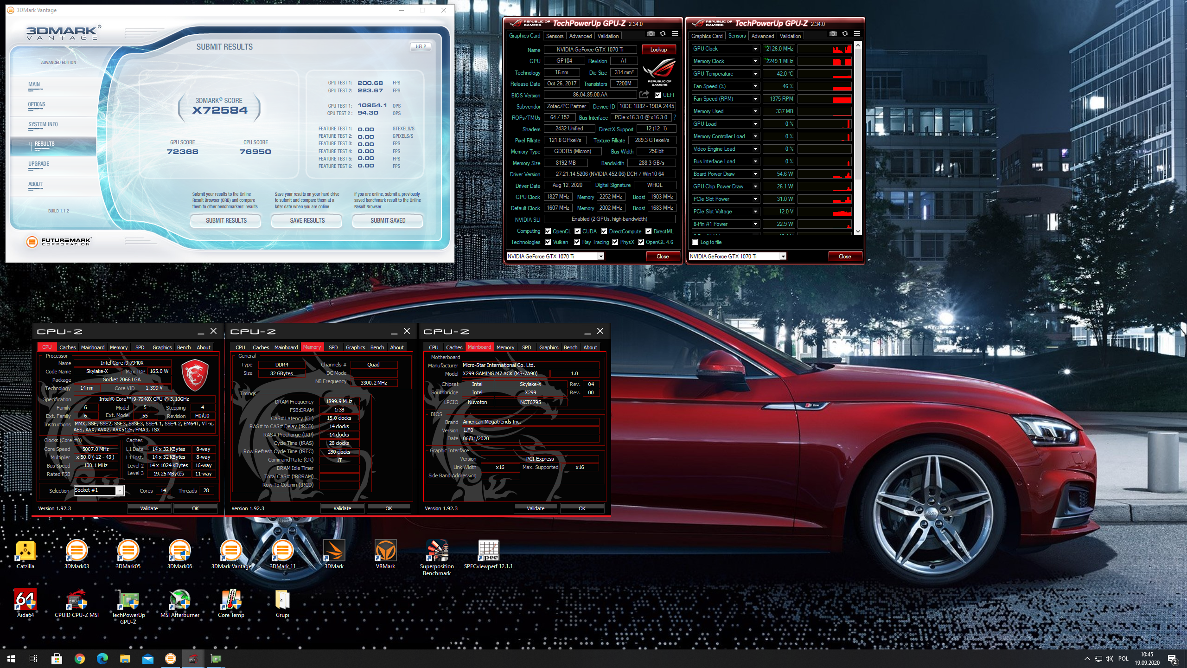
Task: Toggle the DirectML checkbox
Action: [649, 231]
